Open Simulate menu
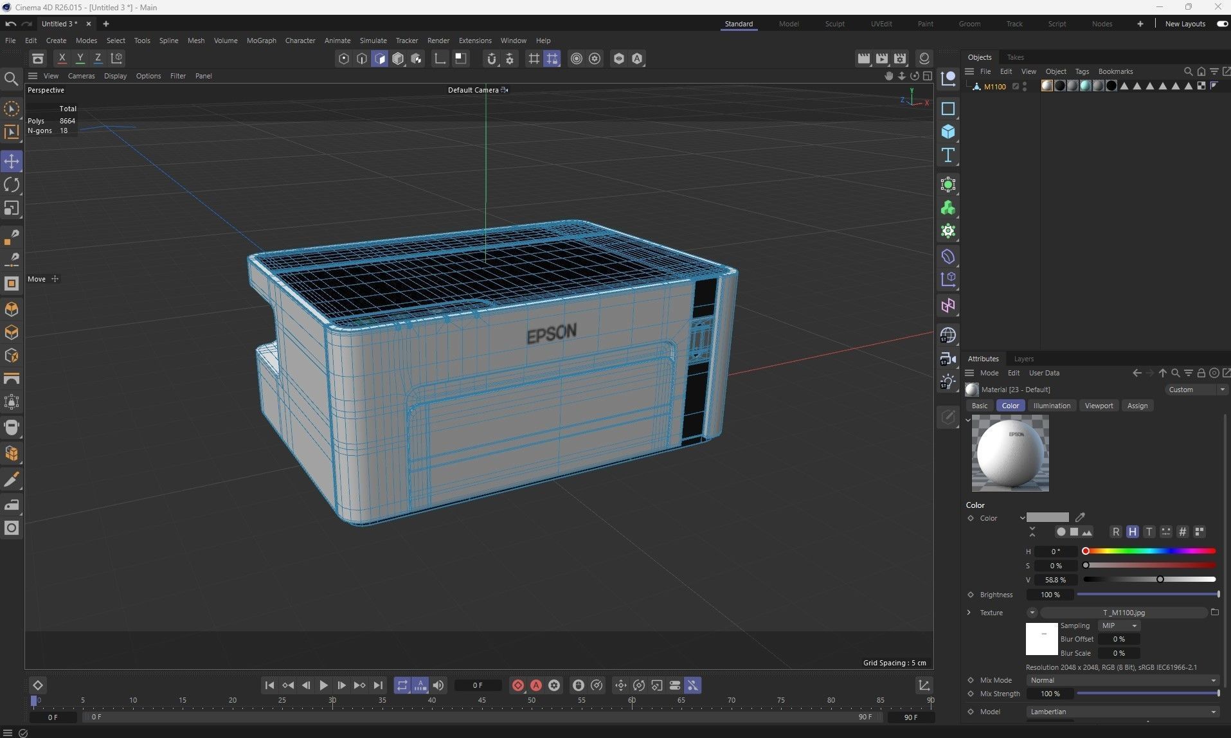This screenshot has width=1231, height=738. (373, 40)
